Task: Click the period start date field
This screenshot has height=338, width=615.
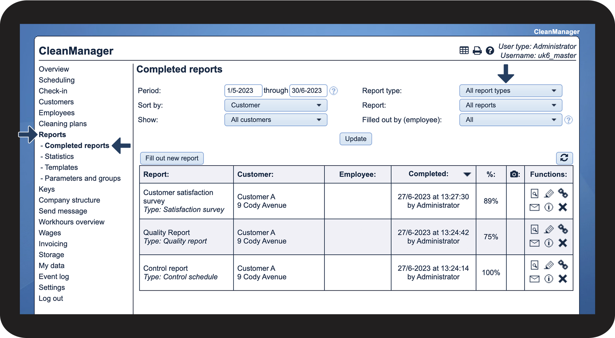Action: pyautogui.click(x=243, y=91)
